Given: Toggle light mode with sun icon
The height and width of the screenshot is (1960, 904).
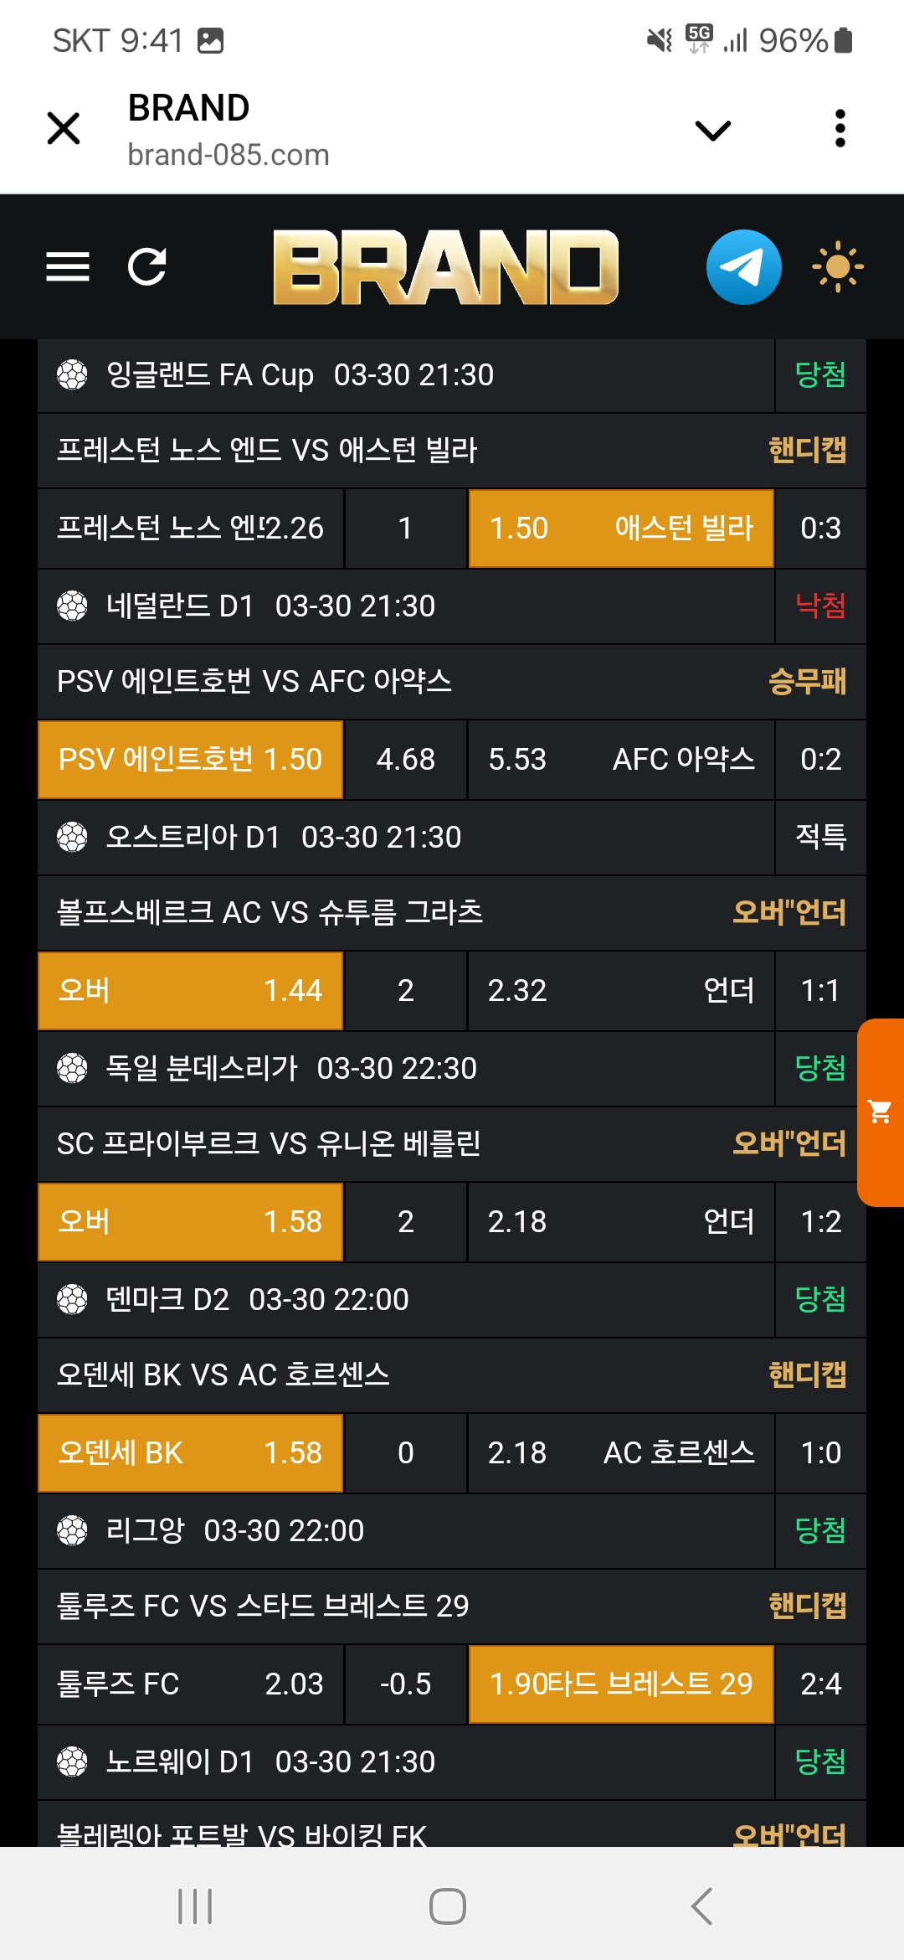Looking at the screenshot, I should 837,267.
